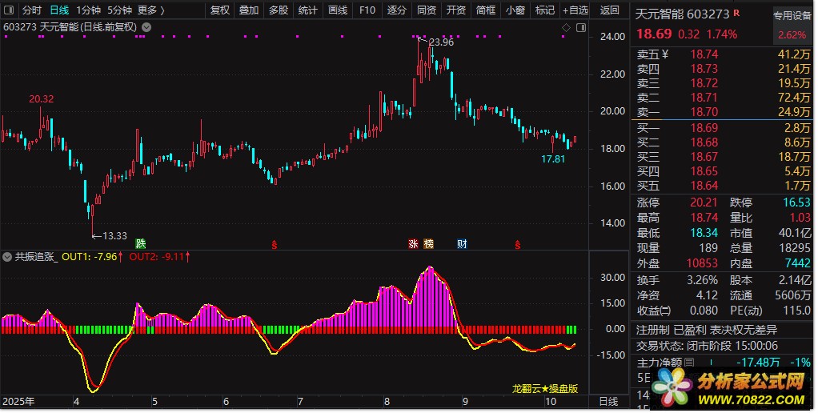This screenshot has height=413, width=818.
Task: Click the green 跌 marker icon on chart
Action: click(142, 243)
